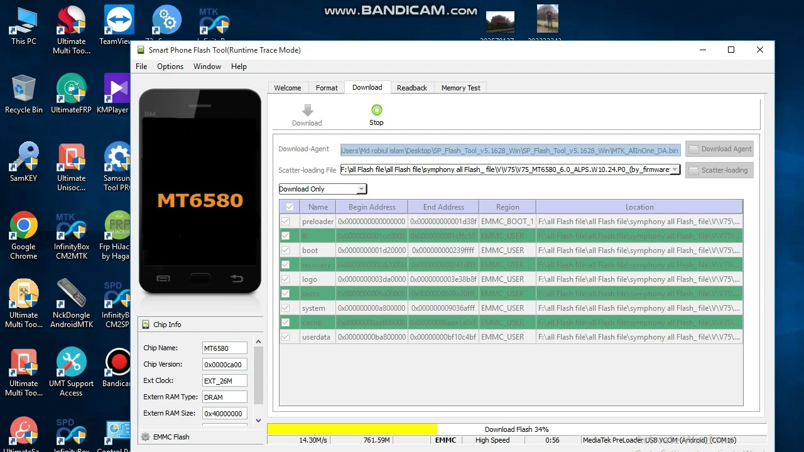This screenshot has width=804, height=452.
Task: Open the Window menu
Action: pos(207,67)
